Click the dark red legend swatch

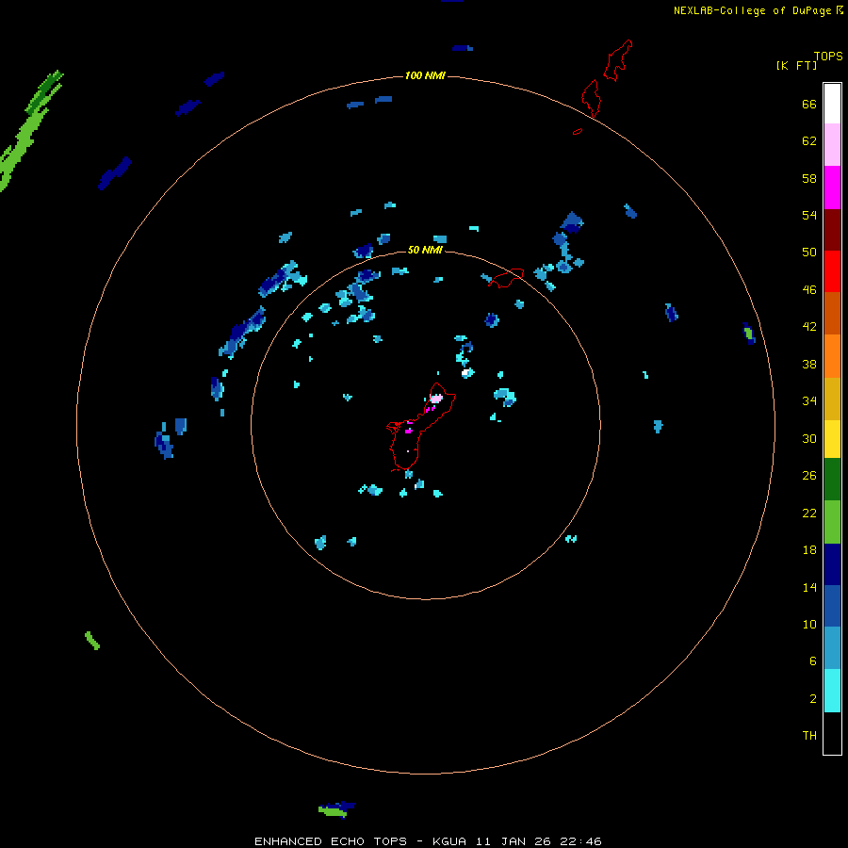point(832,229)
